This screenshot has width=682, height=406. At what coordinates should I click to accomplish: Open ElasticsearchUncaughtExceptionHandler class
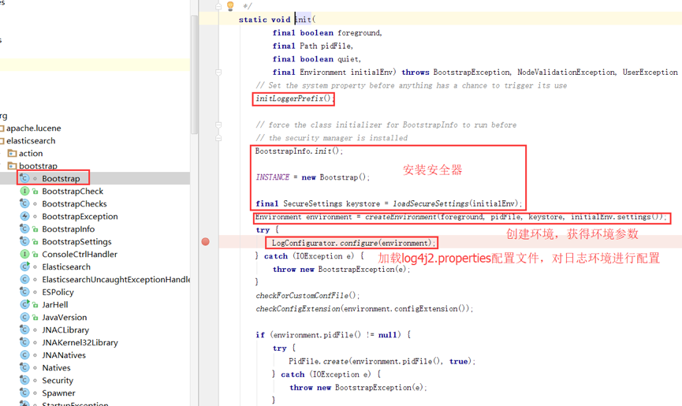[116, 280]
